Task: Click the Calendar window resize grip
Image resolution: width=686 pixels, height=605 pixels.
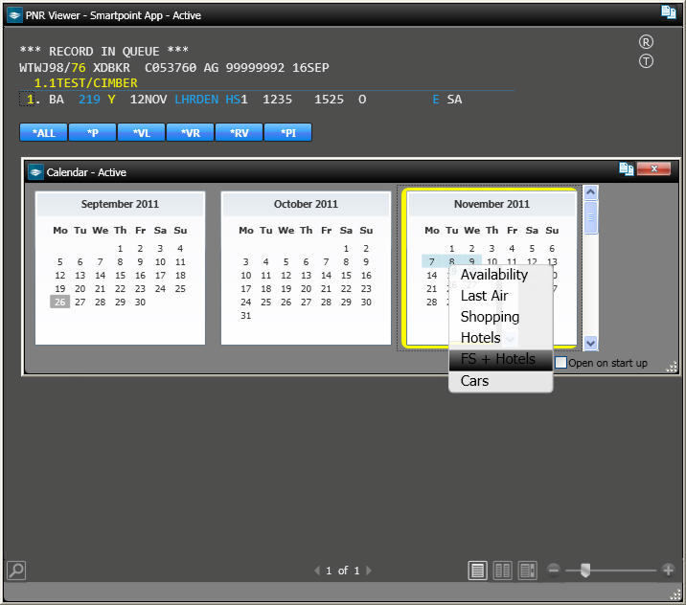Action: (x=672, y=367)
